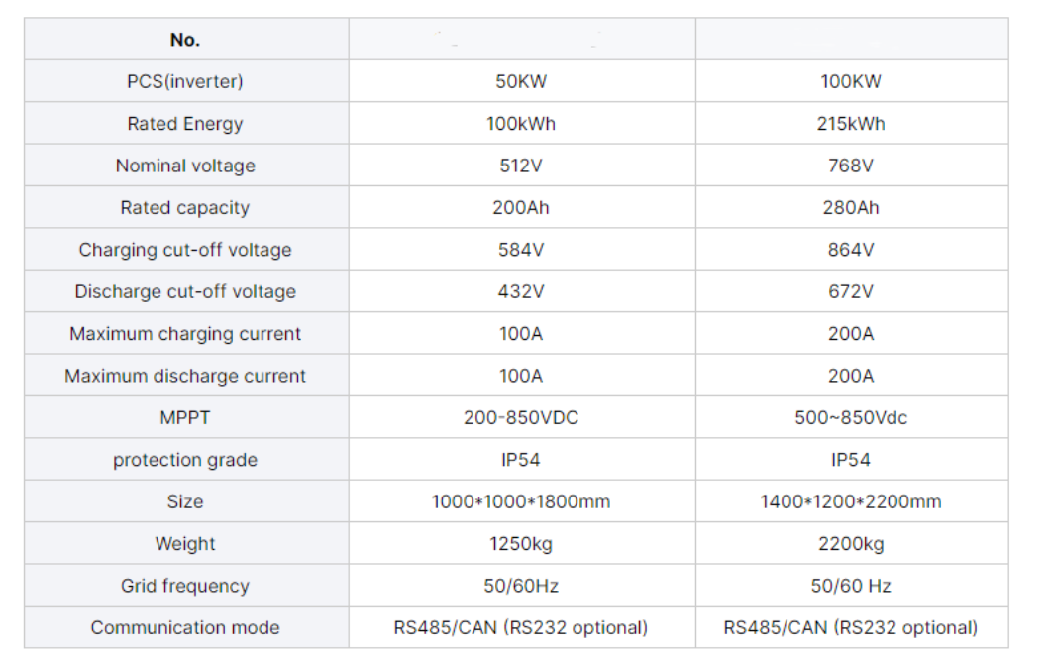Viewport: 1050px width, 663px height.
Task: Select the Maximum discharge current label
Action: point(185,376)
